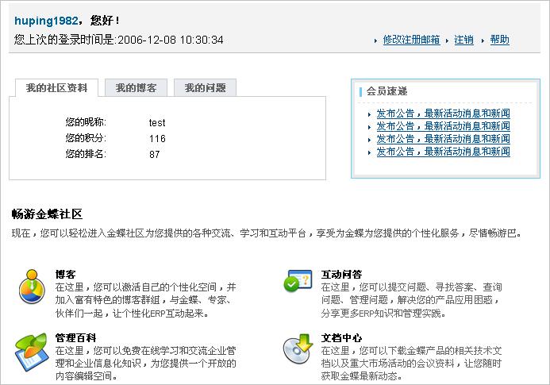
Task: Click arrow bullet before 注销 link
Action: [448, 40]
